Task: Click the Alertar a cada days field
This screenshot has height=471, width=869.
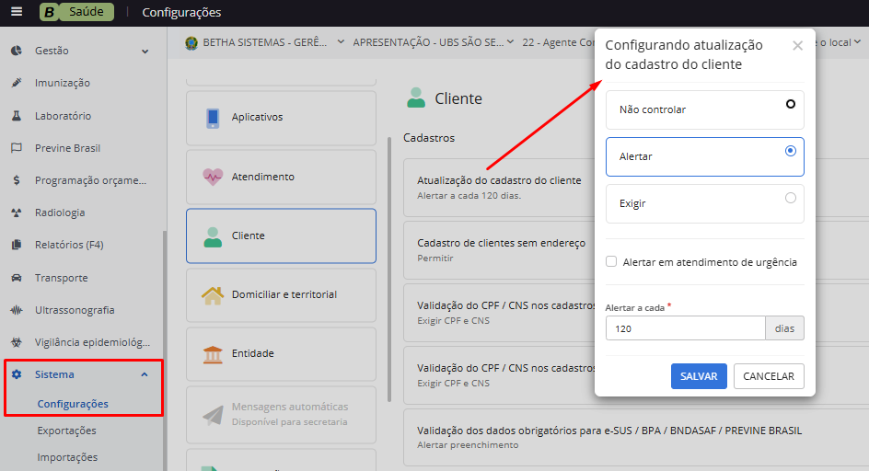Action: point(686,328)
